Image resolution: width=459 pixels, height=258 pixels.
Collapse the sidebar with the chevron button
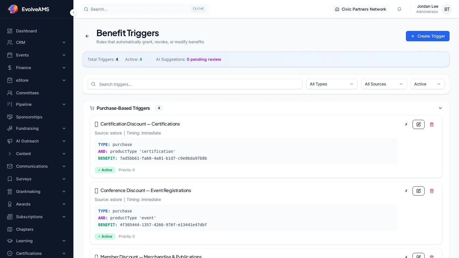pyautogui.click(x=73, y=13)
